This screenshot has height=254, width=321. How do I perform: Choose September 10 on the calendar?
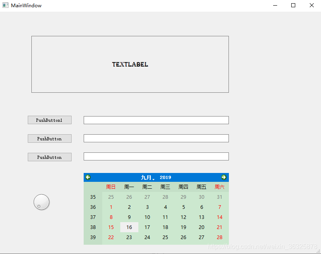(147, 217)
